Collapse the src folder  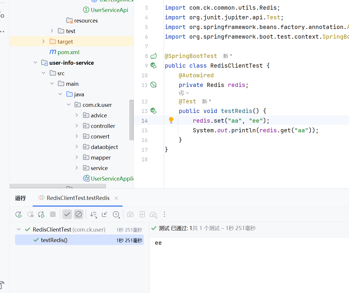click(44, 73)
